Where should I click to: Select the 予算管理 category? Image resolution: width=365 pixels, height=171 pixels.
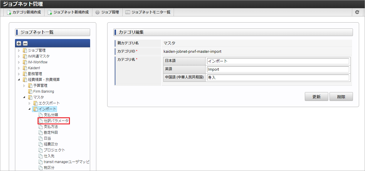click(40, 86)
